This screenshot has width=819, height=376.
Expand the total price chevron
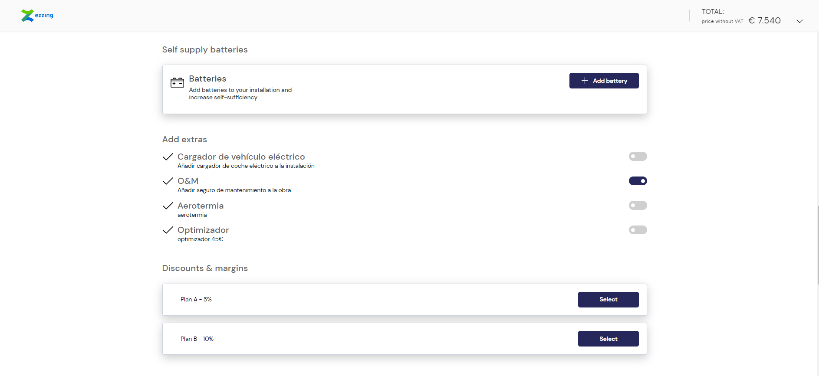click(x=799, y=21)
